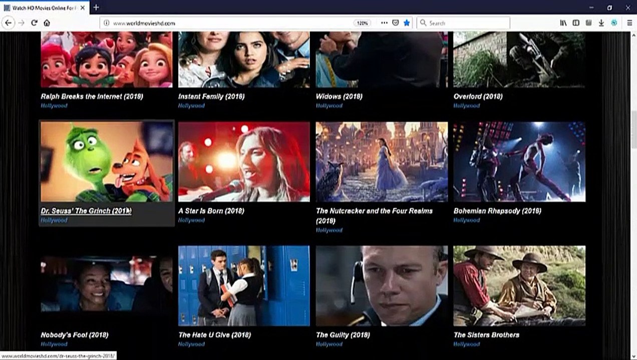The width and height of the screenshot is (637, 360).
Task: Click the teal extension icon in toolbar
Action: point(614,23)
